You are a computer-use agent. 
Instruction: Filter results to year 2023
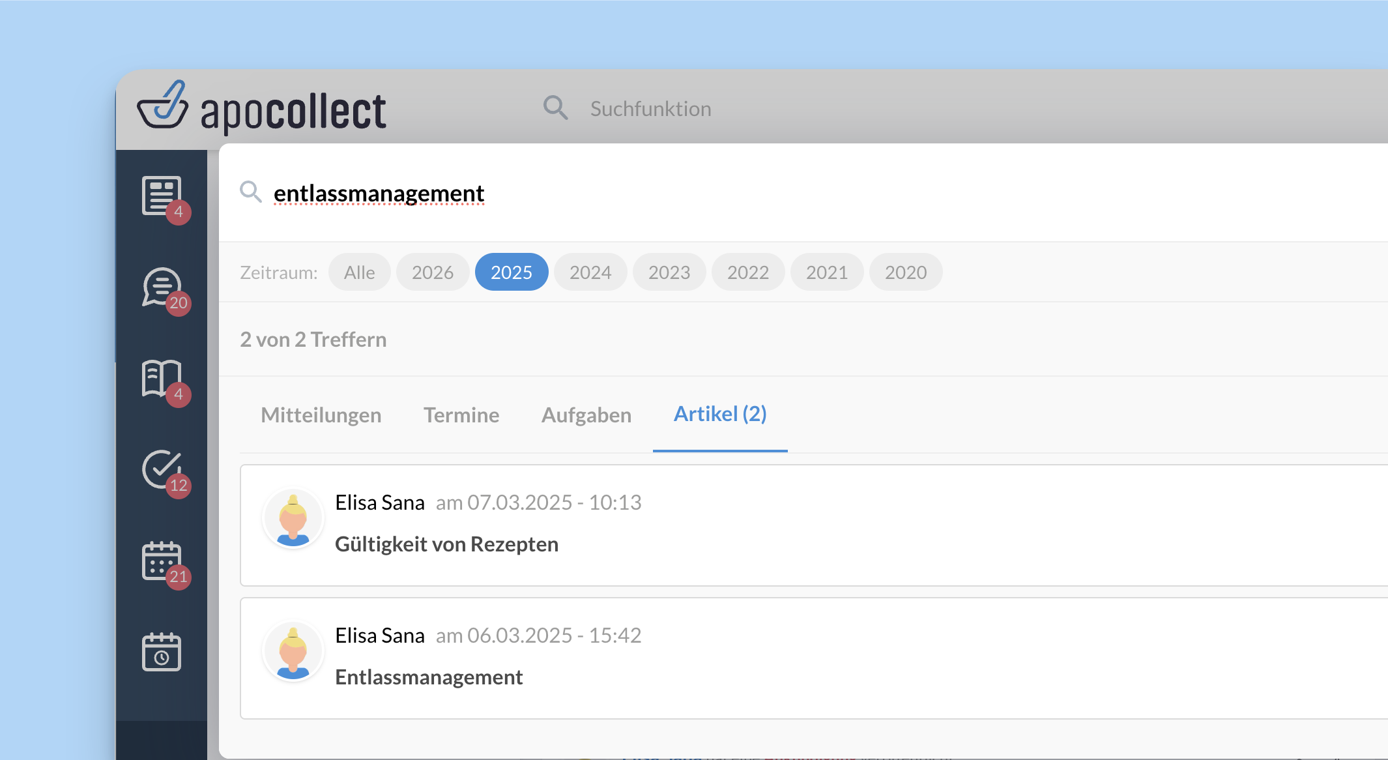point(669,272)
